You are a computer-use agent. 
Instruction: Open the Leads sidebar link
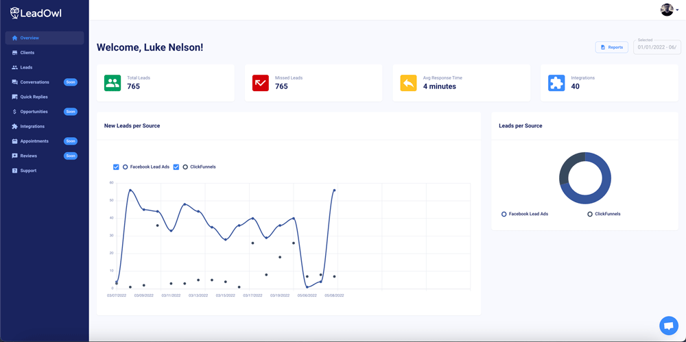click(x=26, y=67)
